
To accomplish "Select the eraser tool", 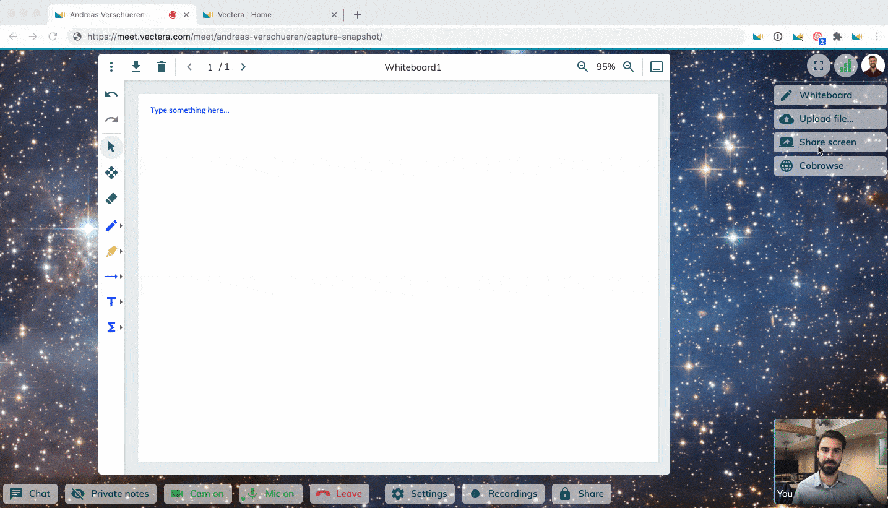I will point(111,199).
